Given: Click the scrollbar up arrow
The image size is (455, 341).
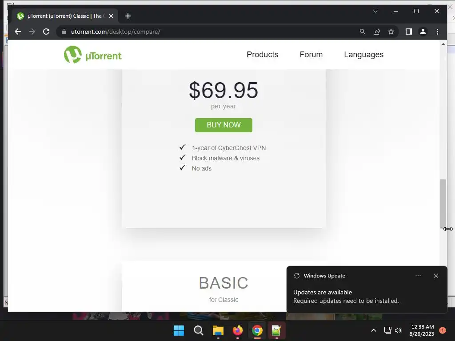Looking at the screenshot, I should click(x=443, y=44).
